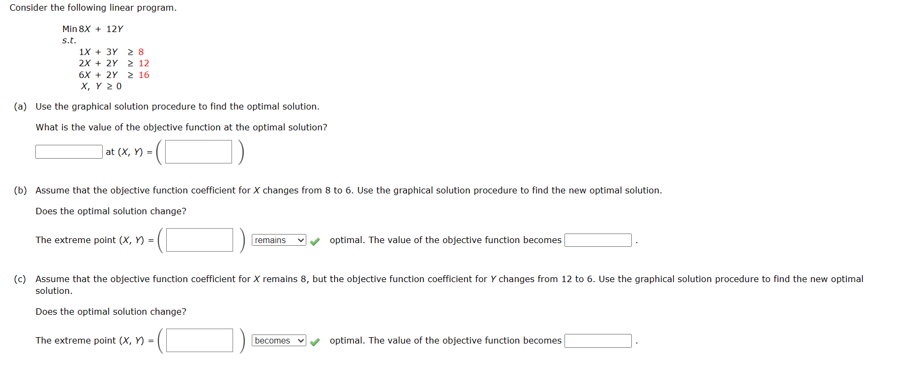Select the constraint text "6X + 2Y ≥ 16"
The height and width of the screenshot is (374, 905).
click(x=114, y=75)
